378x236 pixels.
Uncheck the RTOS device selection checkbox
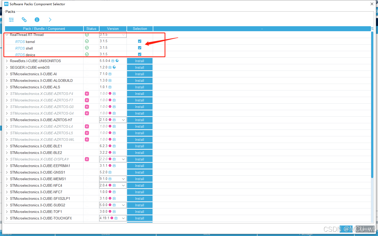point(140,54)
